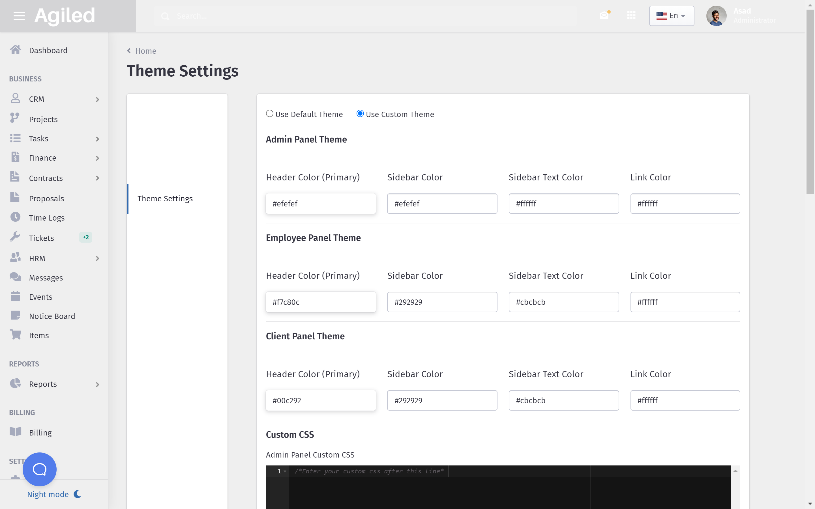Open the En language dropdown
This screenshot has width=815, height=509.
(x=671, y=16)
